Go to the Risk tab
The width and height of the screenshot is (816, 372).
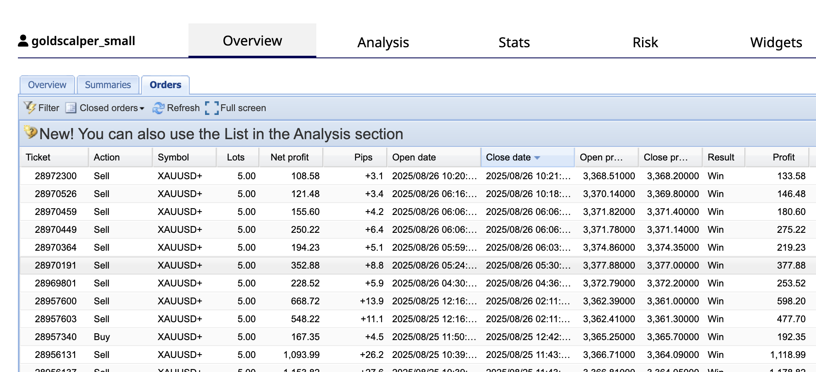click(645, 43)
